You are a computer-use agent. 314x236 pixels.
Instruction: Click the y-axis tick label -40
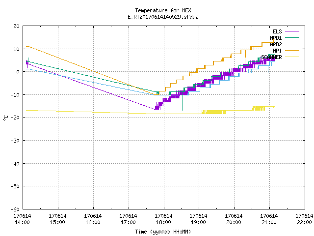pyautogui.click(x=15, y=164)
